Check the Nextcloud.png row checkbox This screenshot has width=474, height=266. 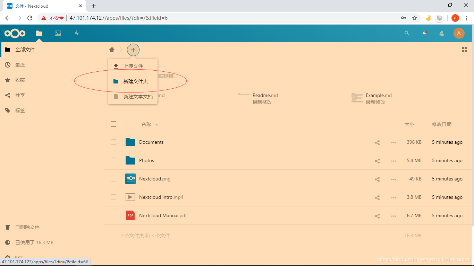[113, 179]
